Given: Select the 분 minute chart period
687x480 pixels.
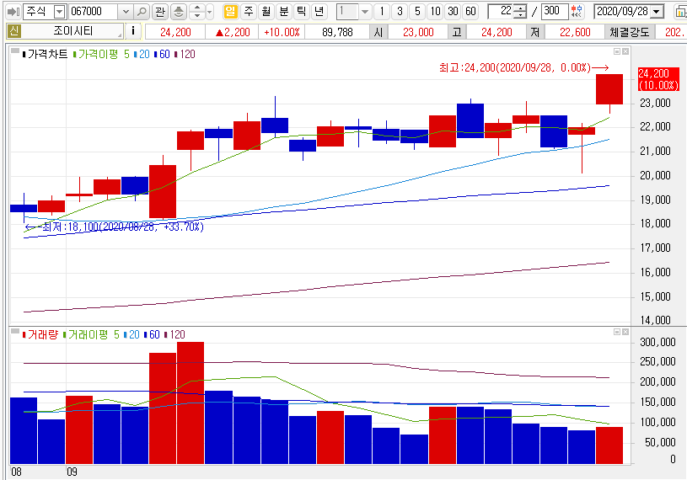Looking at the screenshot, I should tap(284, 12).
